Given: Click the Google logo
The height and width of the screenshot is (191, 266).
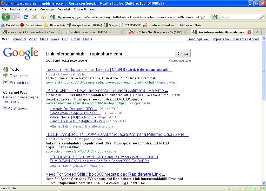Looking at the screenshot, I should click(x=21, y=53).
